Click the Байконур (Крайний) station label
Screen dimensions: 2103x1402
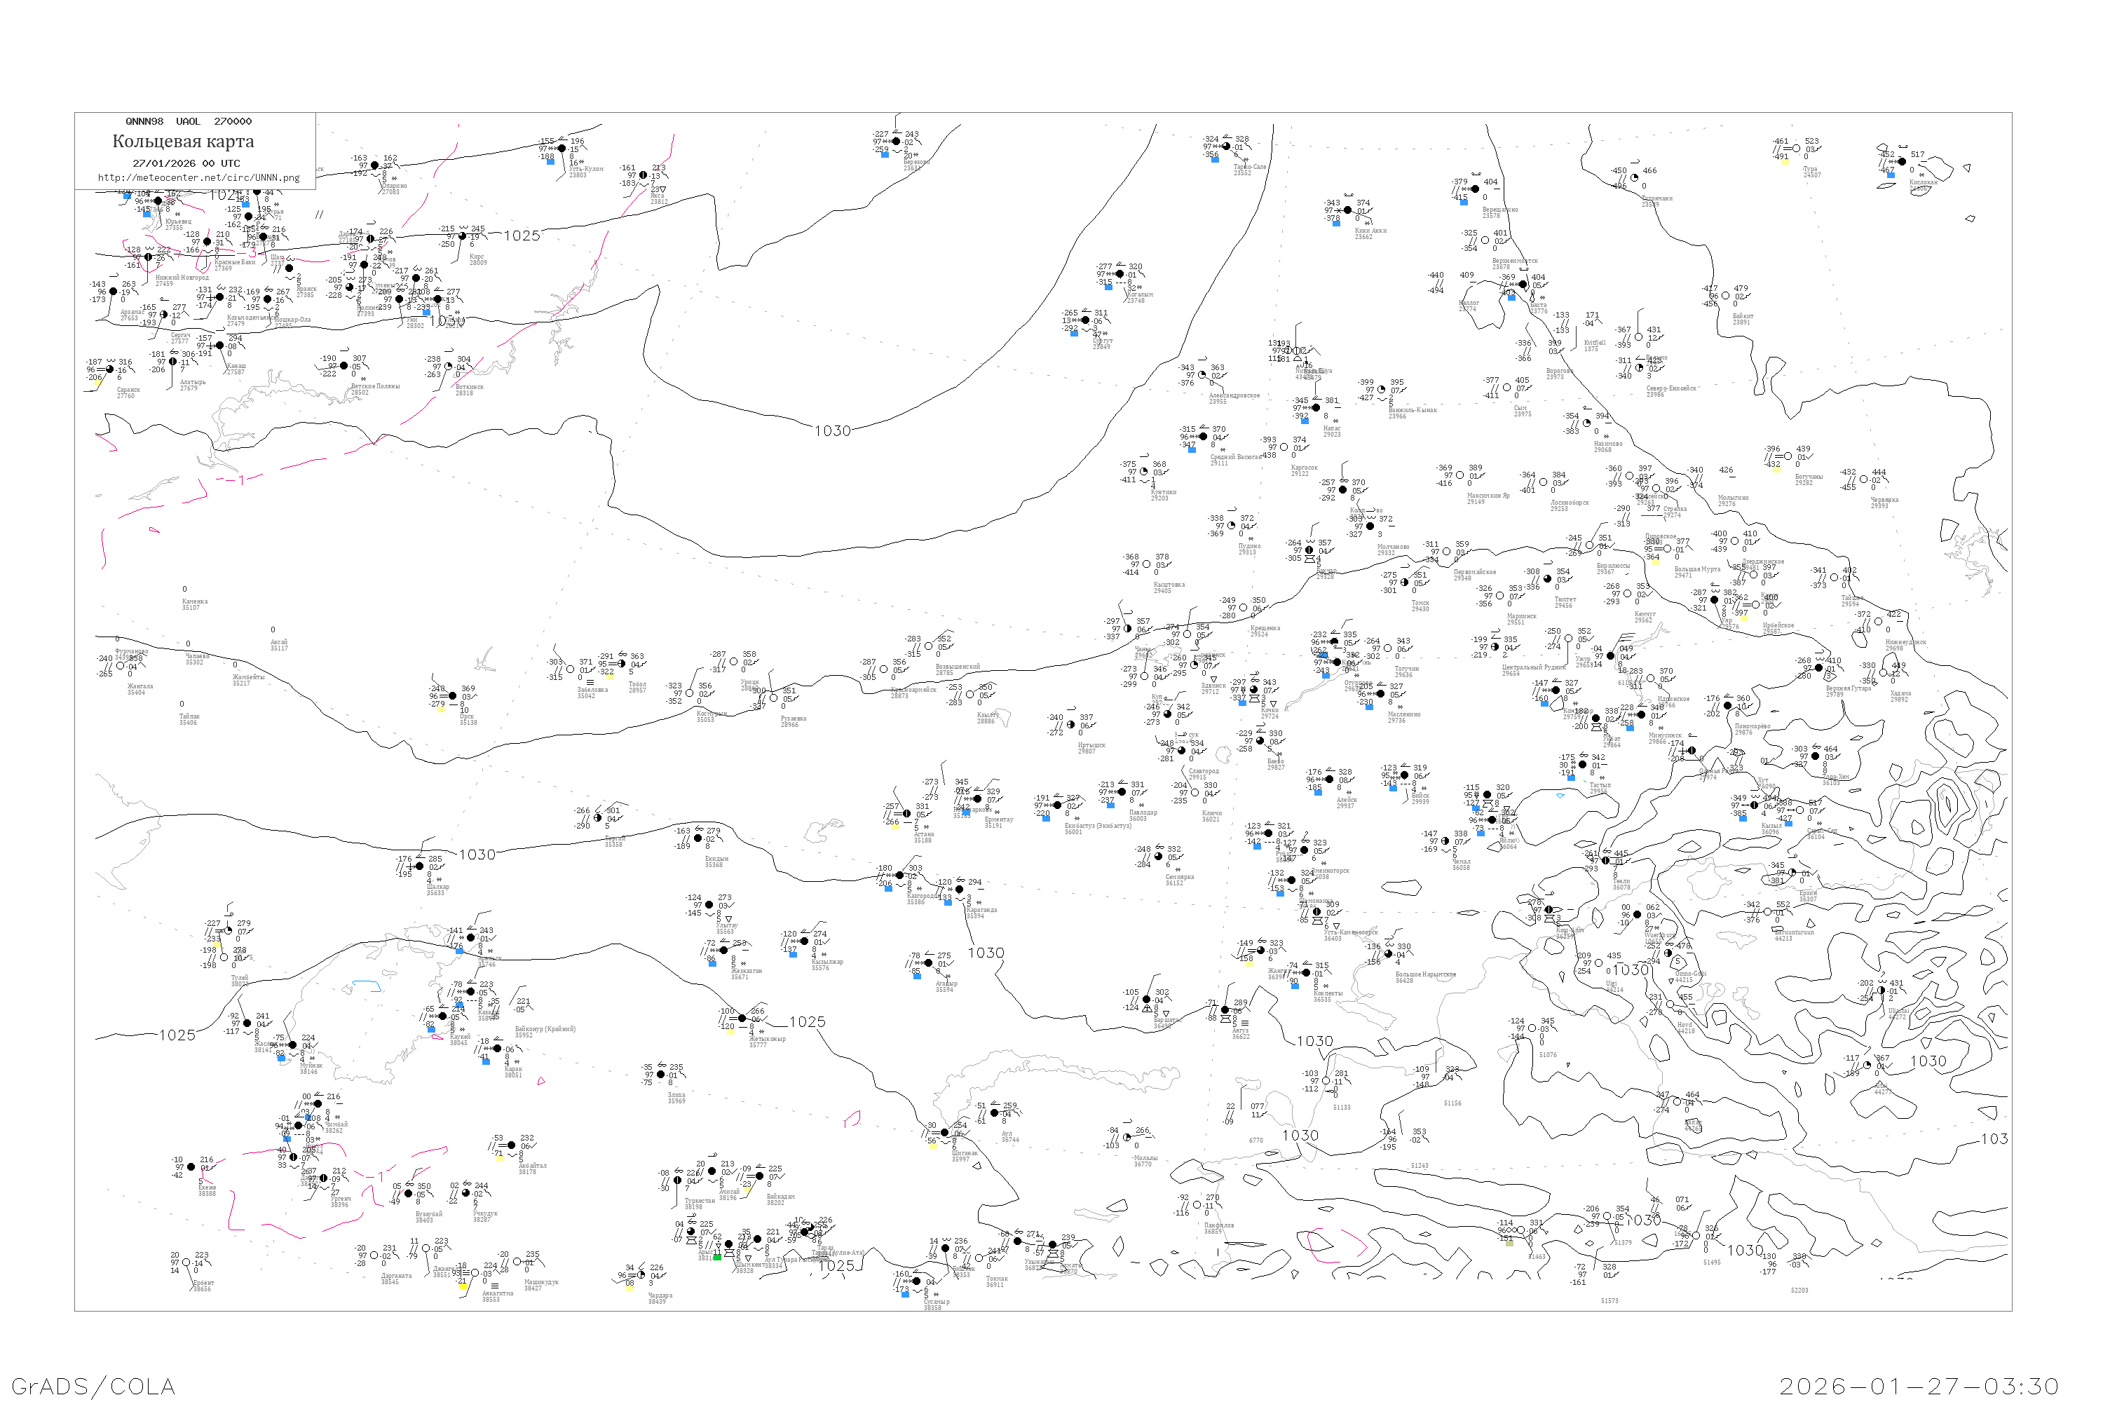pos(545,1029)
